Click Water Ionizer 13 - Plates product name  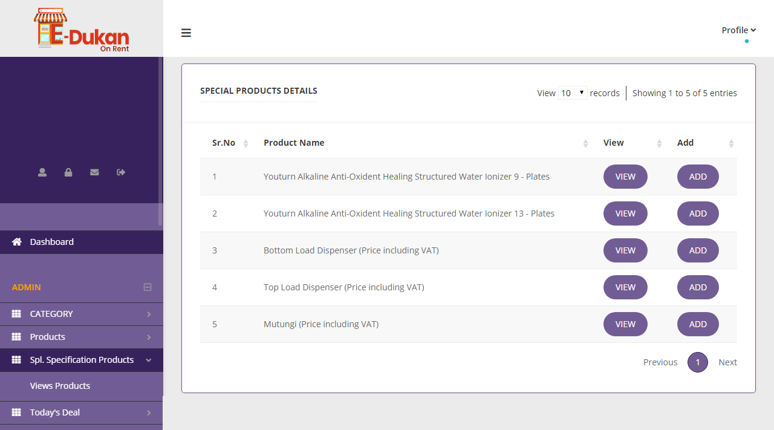[x=409, y=213]
